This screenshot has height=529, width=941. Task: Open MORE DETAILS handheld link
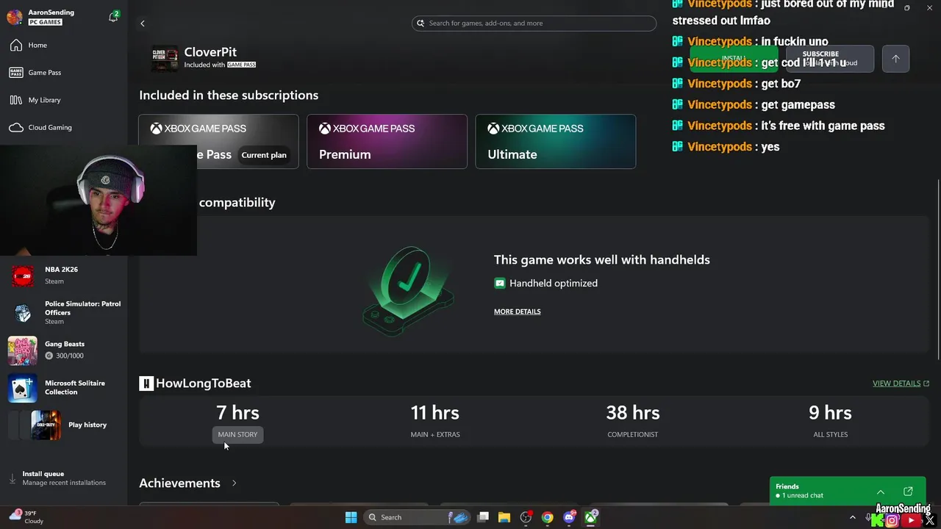517,312
